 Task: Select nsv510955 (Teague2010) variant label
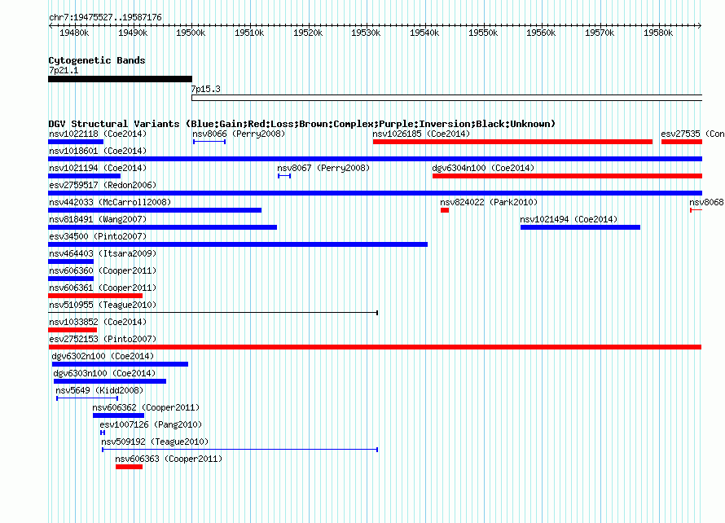click(x=103, y=305)
